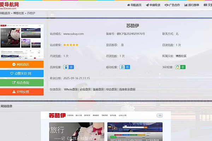Click the 收录日期 2025-09-16 21:11:15 value
212x141 pixels.
pos(77,78)
